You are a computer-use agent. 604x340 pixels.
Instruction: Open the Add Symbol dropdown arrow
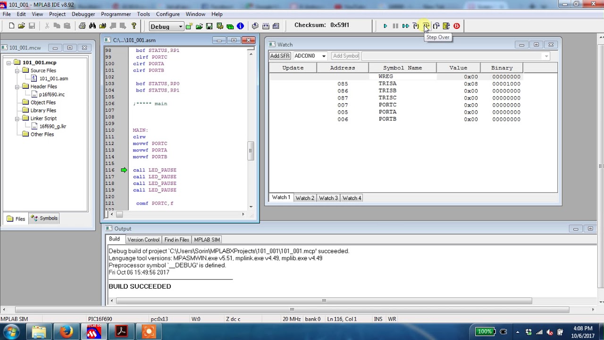click(x=546, y=56)
